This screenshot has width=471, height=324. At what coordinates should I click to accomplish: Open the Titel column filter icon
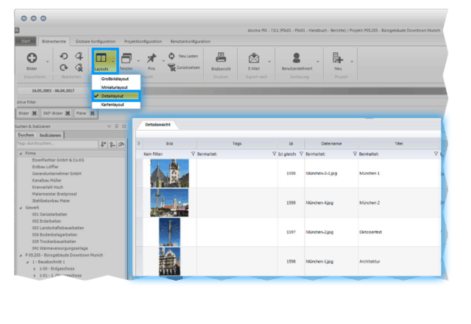[x=436, y=154]
